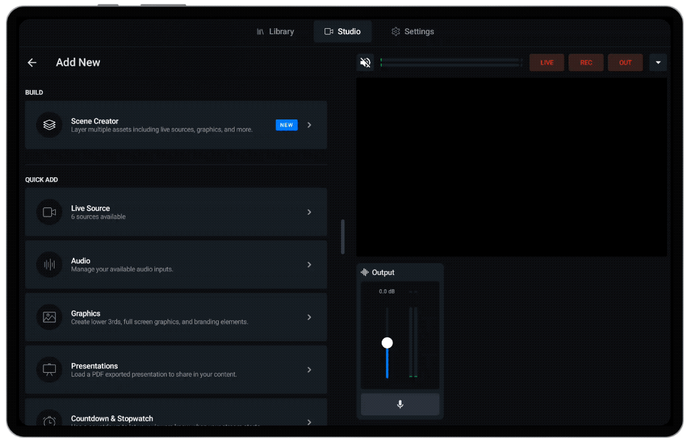
Task: Open the dropdown arrow next to OUT
Action: [x=658, y=62]
